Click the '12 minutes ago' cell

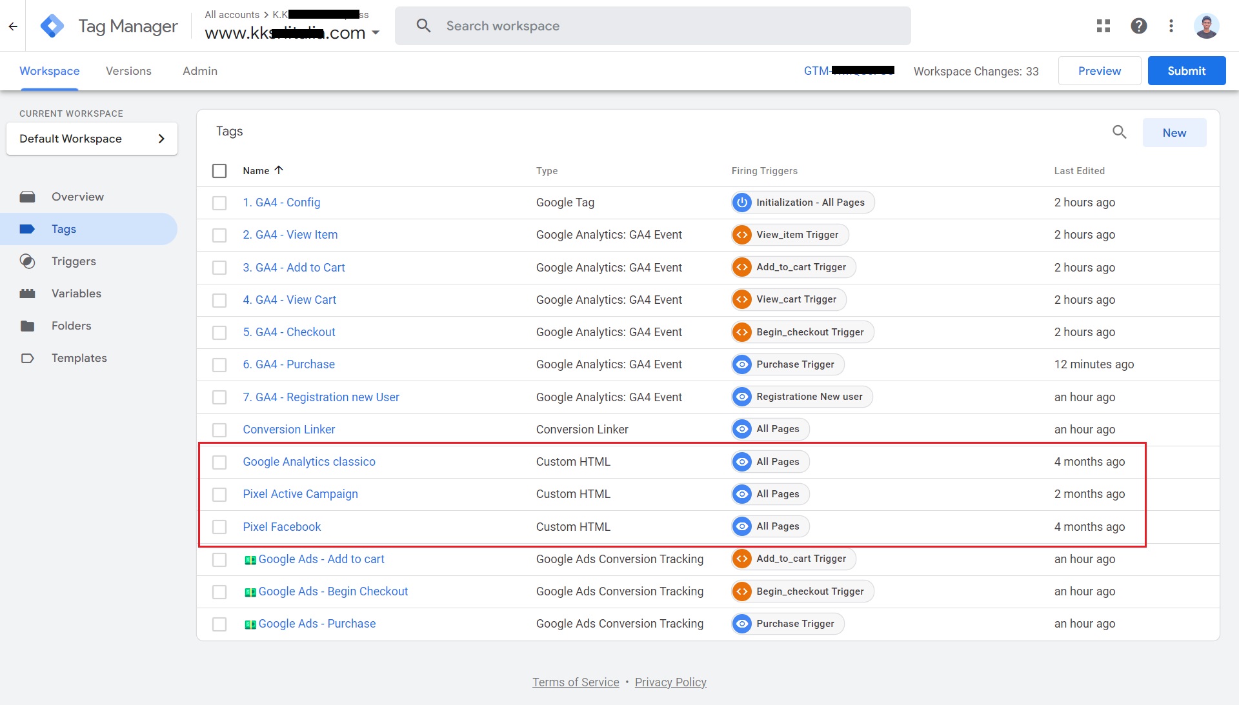1094,364
